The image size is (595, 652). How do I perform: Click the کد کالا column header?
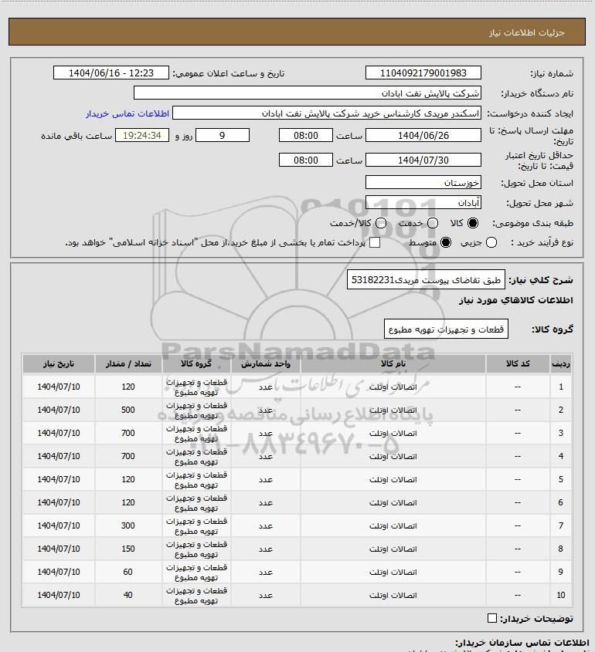(518, 364)
